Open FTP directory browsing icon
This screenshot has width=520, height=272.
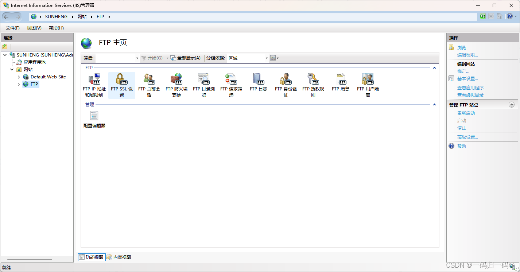(x=204, y=85)
